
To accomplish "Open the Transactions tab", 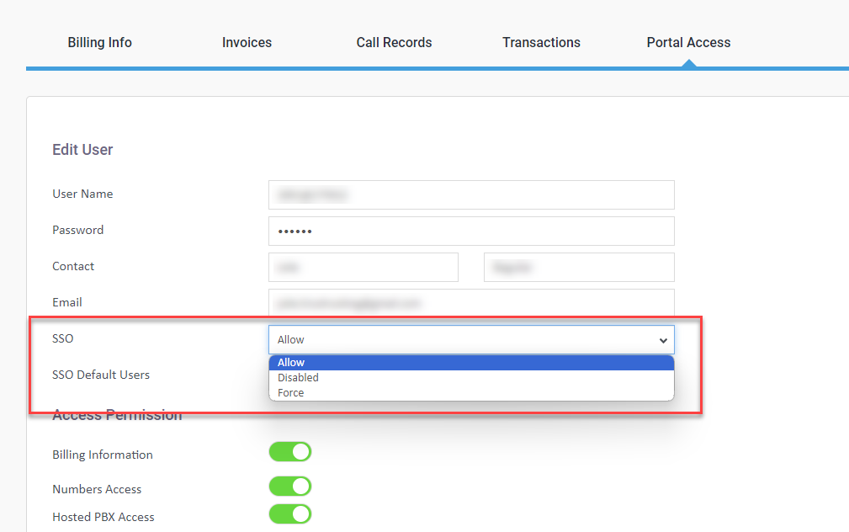I will [541, 42].
